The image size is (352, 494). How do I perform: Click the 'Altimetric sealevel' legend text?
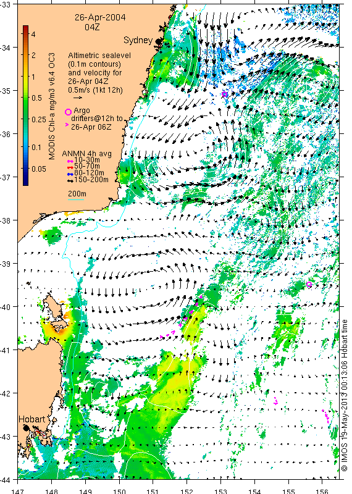(99, 56)
